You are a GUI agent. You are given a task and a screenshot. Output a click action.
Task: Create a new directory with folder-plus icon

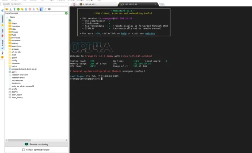point(22,9)
